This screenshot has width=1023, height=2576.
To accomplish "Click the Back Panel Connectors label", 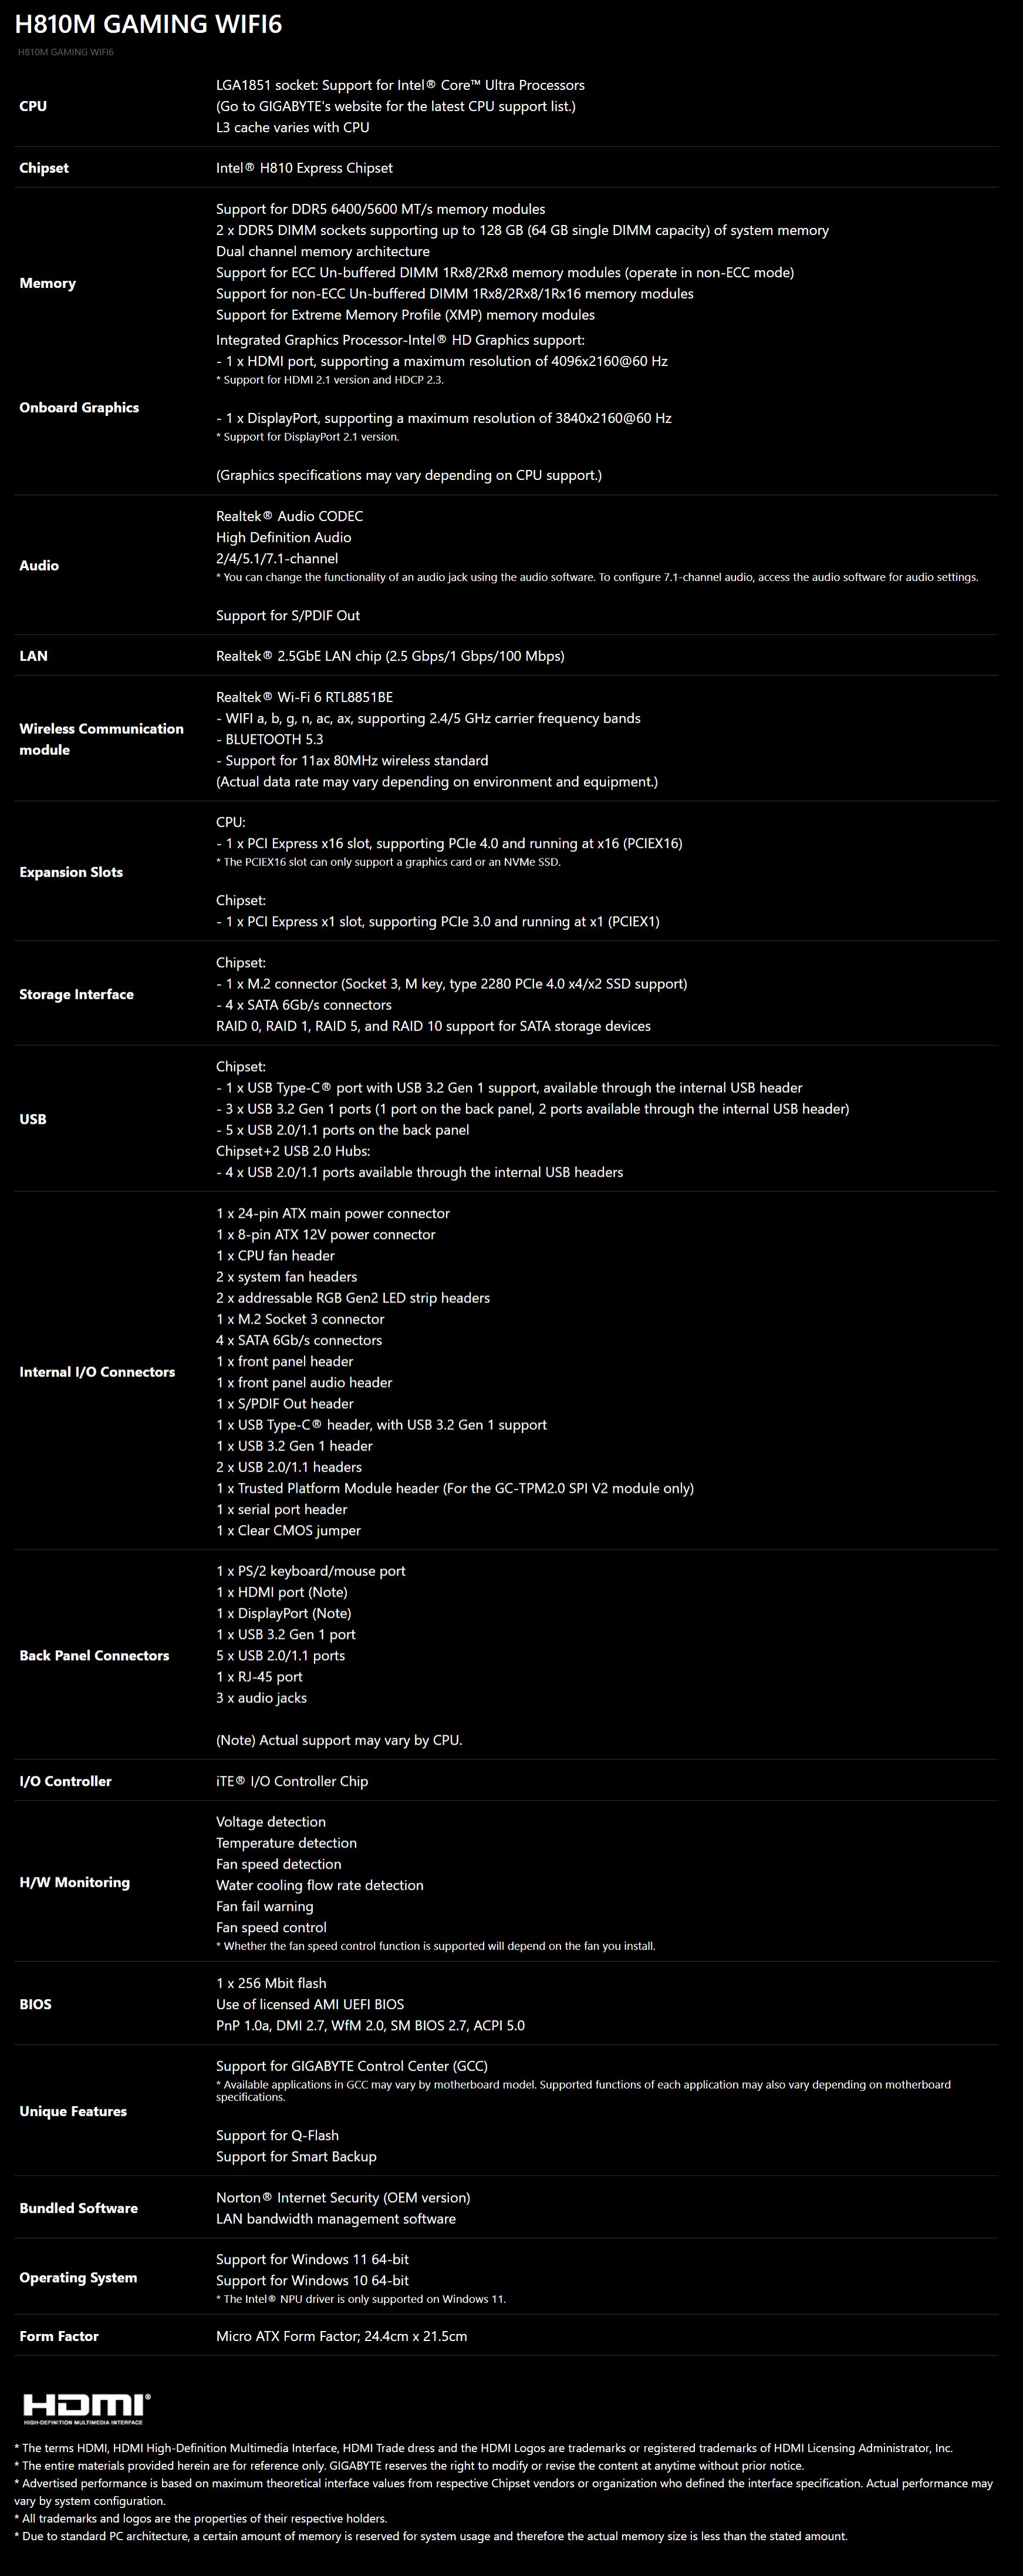I will click(94, 1655).
